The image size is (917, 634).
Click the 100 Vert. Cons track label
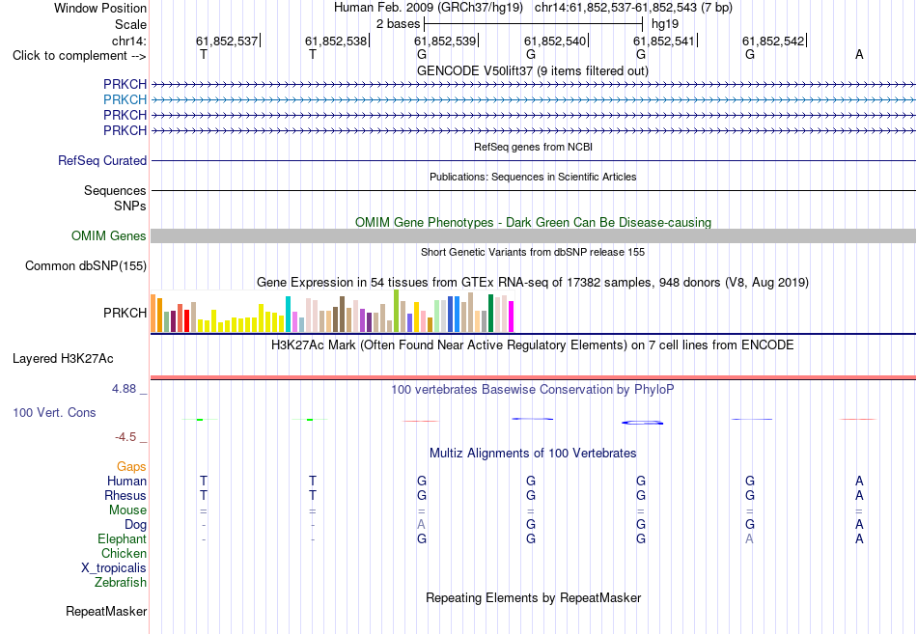pyautogui.click(x=54, y=412)
